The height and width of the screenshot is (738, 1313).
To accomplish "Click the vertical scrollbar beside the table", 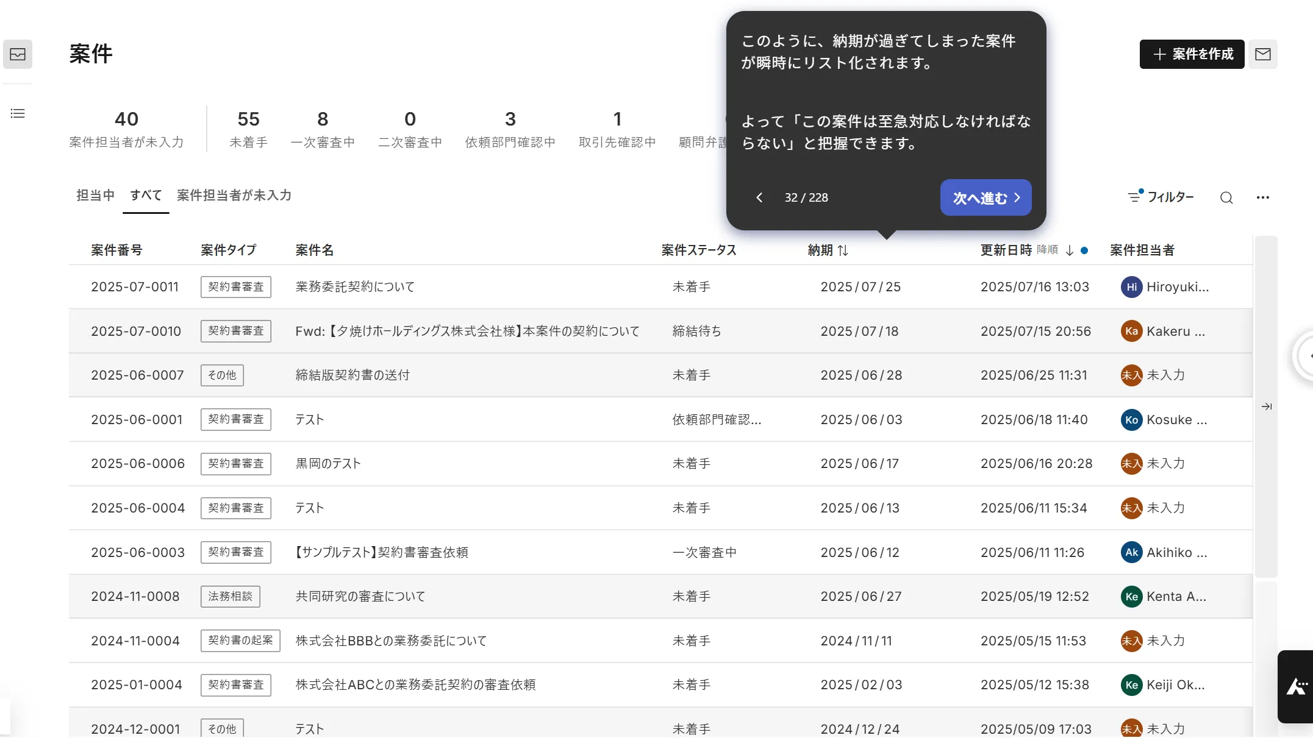I will pyautogui.click(x=1266, y=406).
